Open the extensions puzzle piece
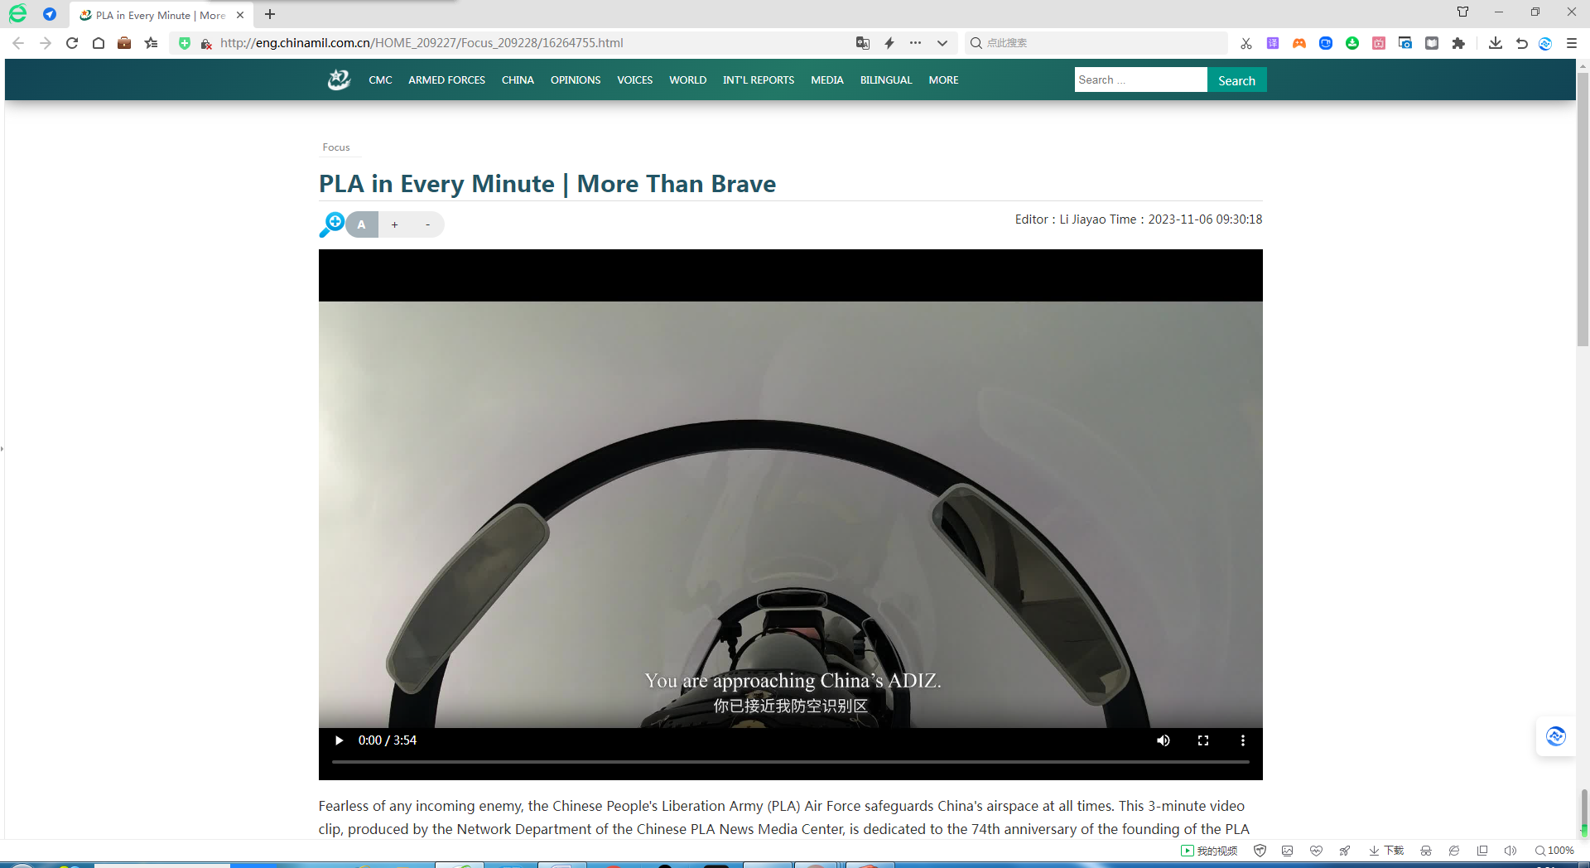 pyautogui.click(x=1458, y=43)
